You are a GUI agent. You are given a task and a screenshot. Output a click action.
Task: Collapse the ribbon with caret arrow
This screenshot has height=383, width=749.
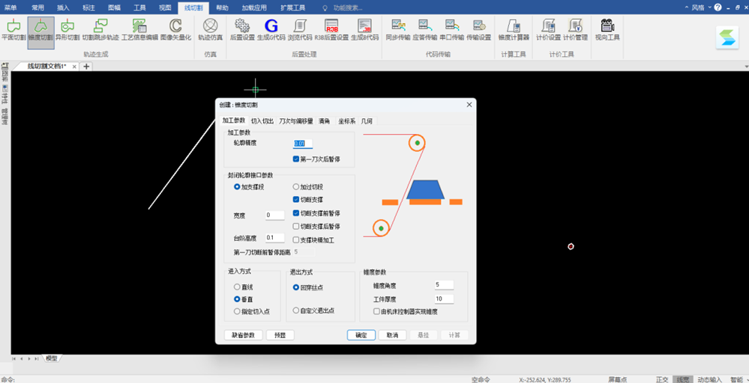[687, 7]
